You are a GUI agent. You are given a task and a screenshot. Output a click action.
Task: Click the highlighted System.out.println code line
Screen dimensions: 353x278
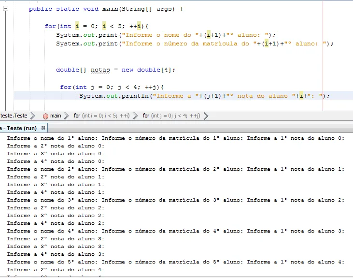coord(204,96)
